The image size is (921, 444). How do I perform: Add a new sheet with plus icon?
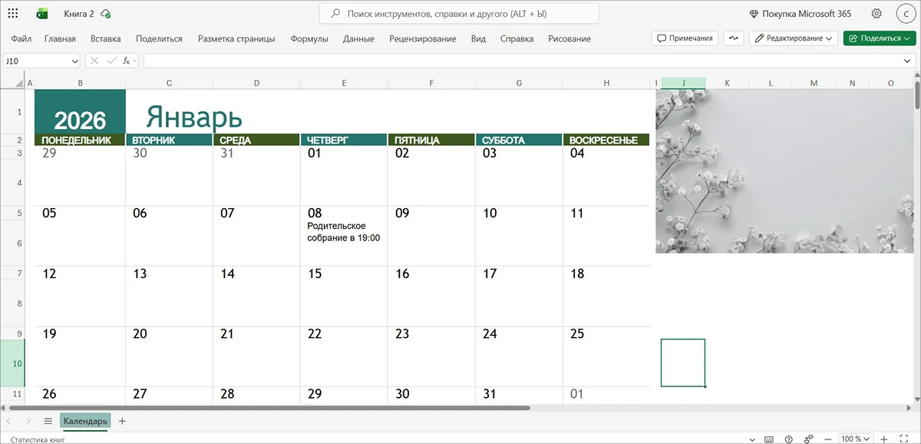point(122,421)
